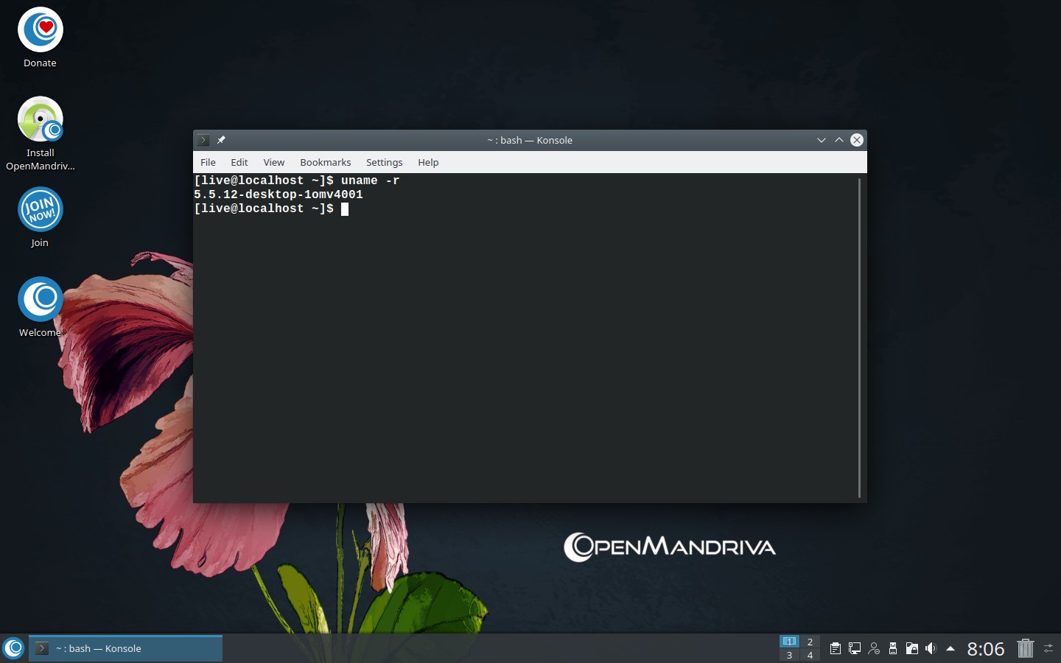Open the Help menu in Konsole
Viewport: 1061px width, 663px height.
(428, 162)
